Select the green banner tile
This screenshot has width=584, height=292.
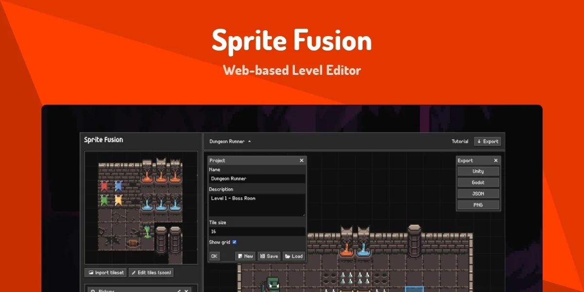coord(104,200)
